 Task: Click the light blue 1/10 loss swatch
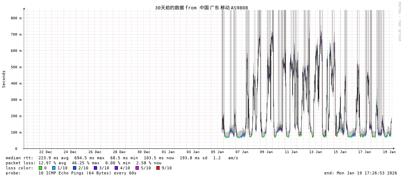(54, 168)
